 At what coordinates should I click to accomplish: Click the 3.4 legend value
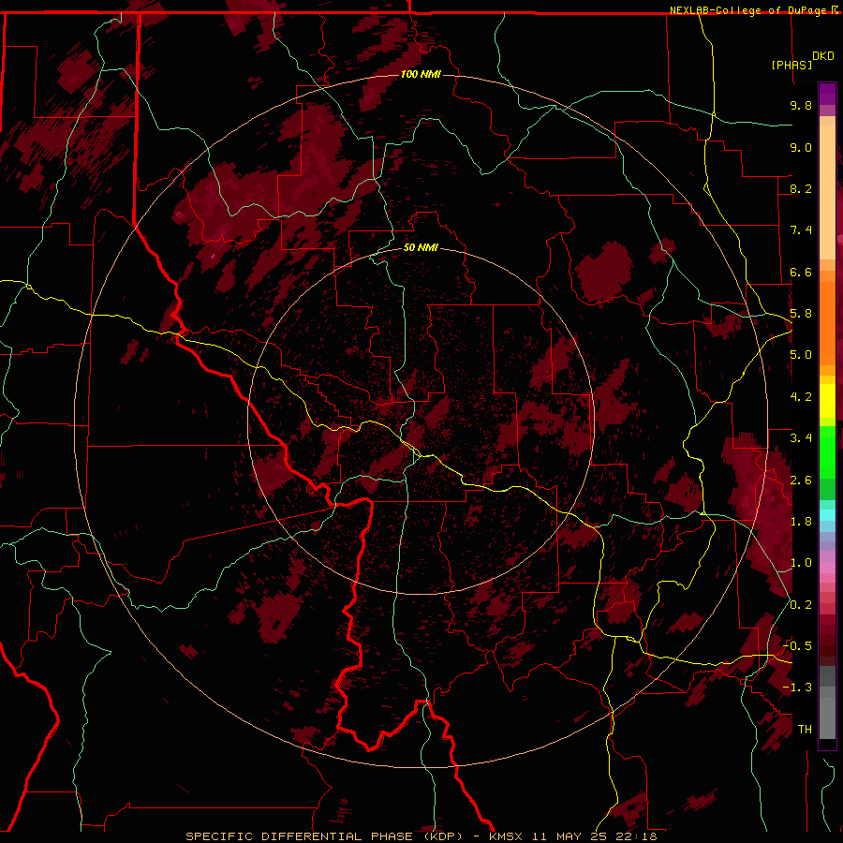(801, 438)
